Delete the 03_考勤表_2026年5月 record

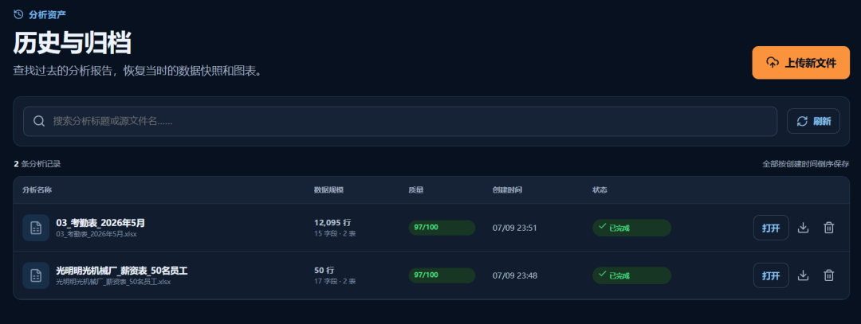pyautogui.click(x=829, y=228)
